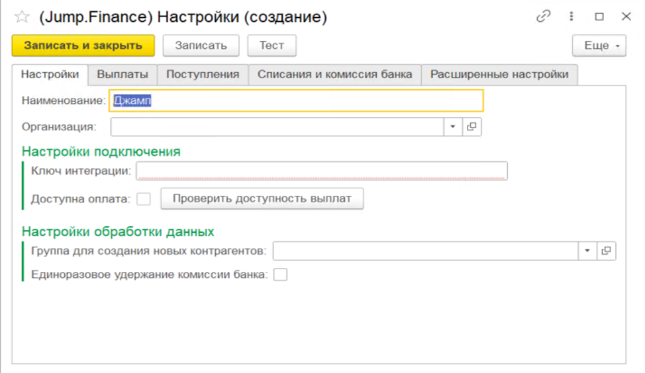Open the window's vertical dots menu
This screenshot has width=645, height=373.
pos(573,17)
